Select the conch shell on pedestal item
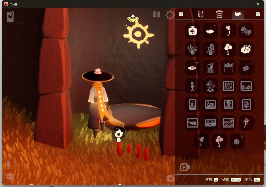 point(210,68)
